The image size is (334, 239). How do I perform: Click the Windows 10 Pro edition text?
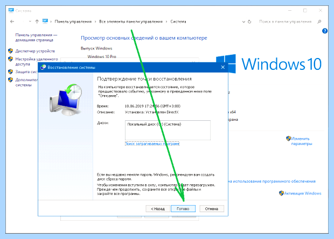pyautogui.click(x=102, y=56)
